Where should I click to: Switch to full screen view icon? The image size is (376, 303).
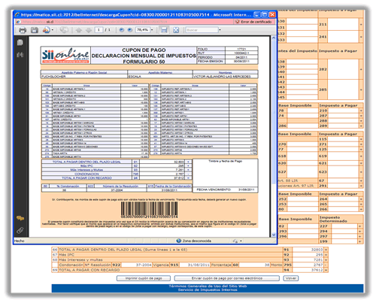tap(176, 30)
